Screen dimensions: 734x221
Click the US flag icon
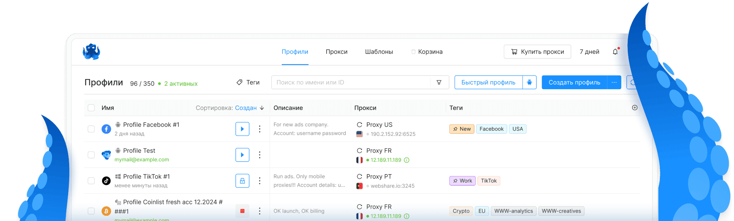tap(359, 134)
